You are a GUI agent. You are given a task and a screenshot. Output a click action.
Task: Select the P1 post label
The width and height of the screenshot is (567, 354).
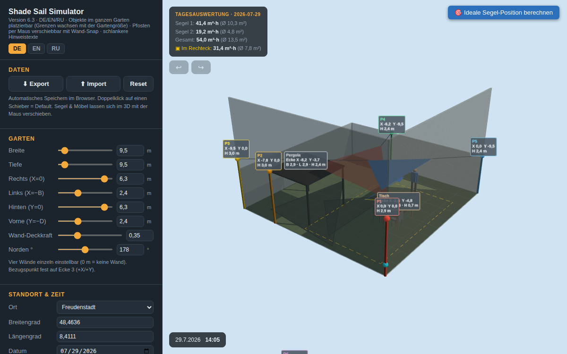[387, 207]
